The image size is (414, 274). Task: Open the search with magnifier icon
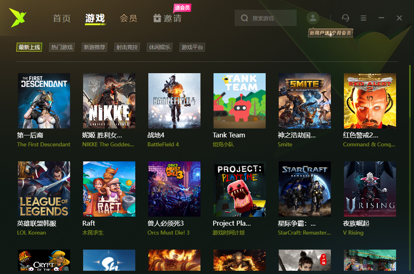tap(244, 18)
